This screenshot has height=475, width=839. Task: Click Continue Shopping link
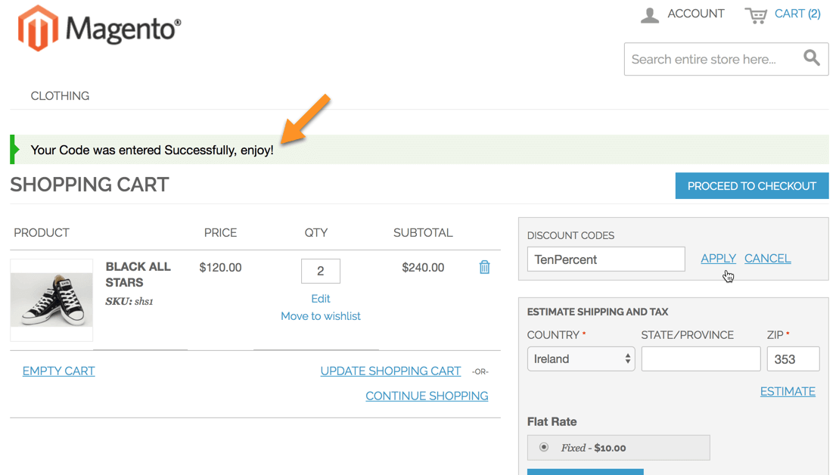[427, 396]
